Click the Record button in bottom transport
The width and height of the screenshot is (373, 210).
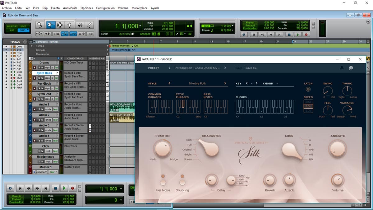click(x=72, y=188)
